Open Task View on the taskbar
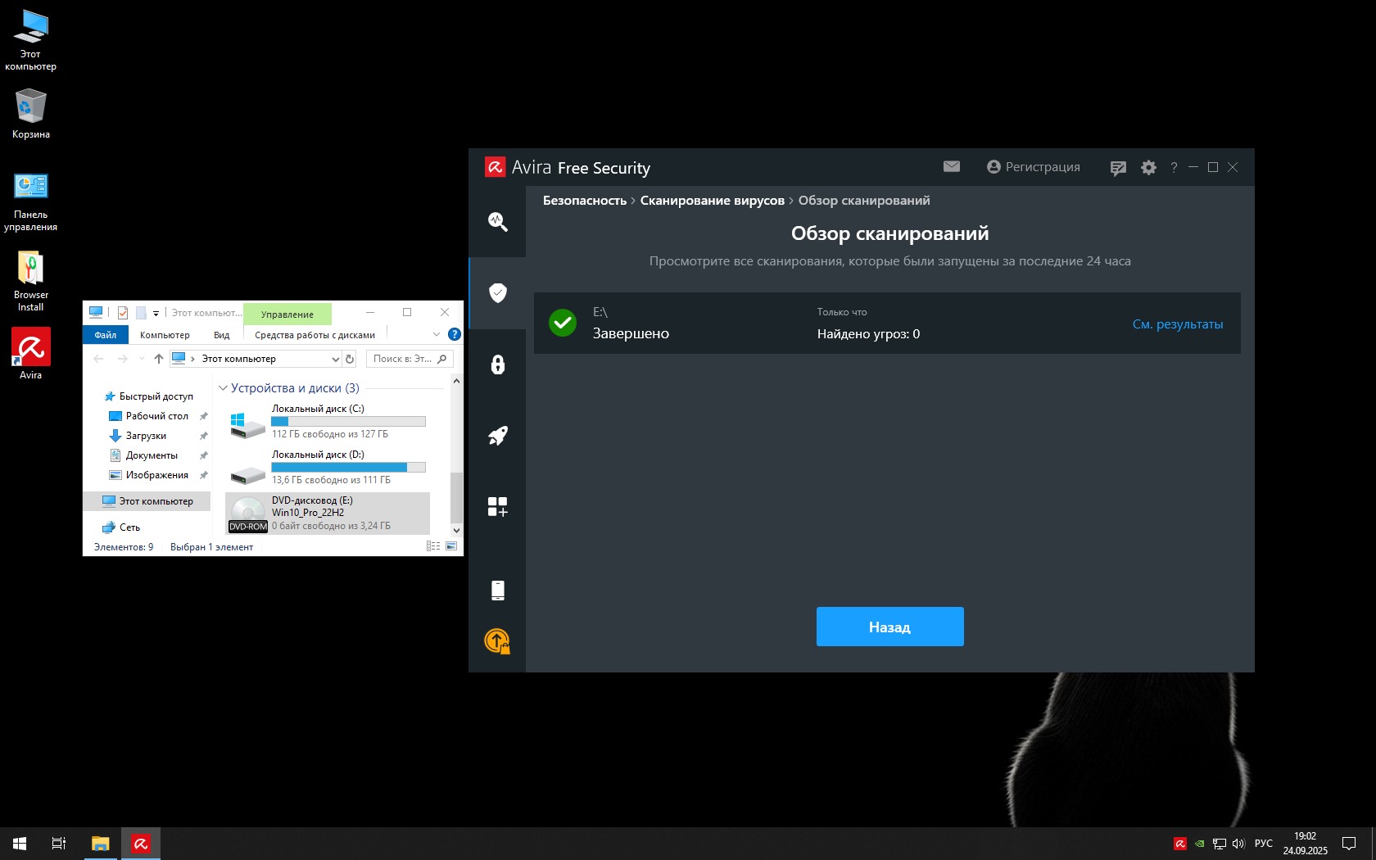This screenshot has width=1376, height=860. (59, 844)
